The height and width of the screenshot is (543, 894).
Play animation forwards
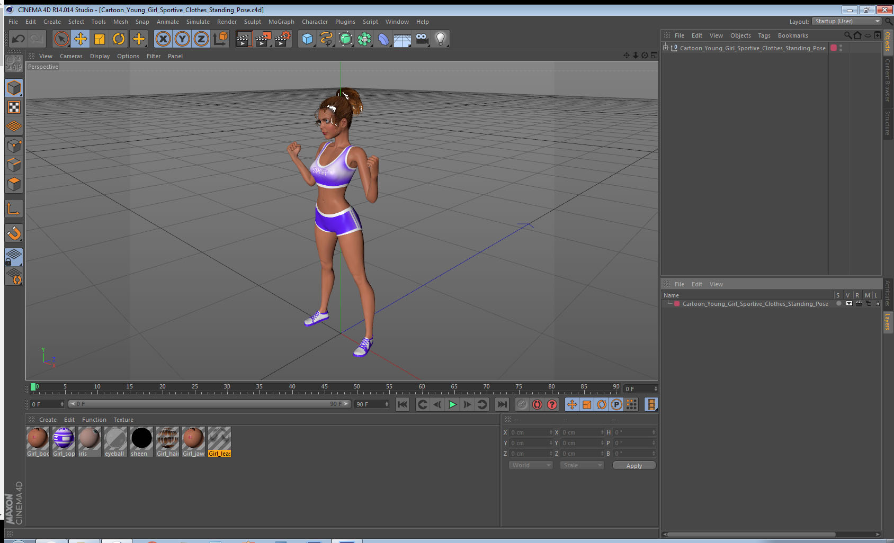452,404
